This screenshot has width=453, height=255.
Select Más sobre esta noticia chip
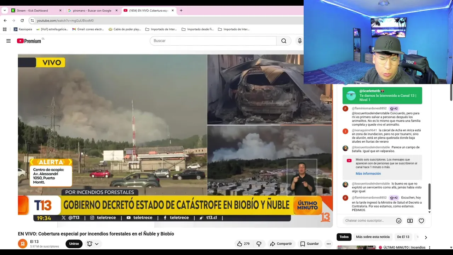pyautogui.click(x=373, y=237)
